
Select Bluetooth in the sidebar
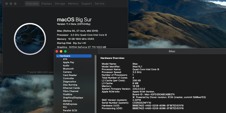(x=68, y=69)
